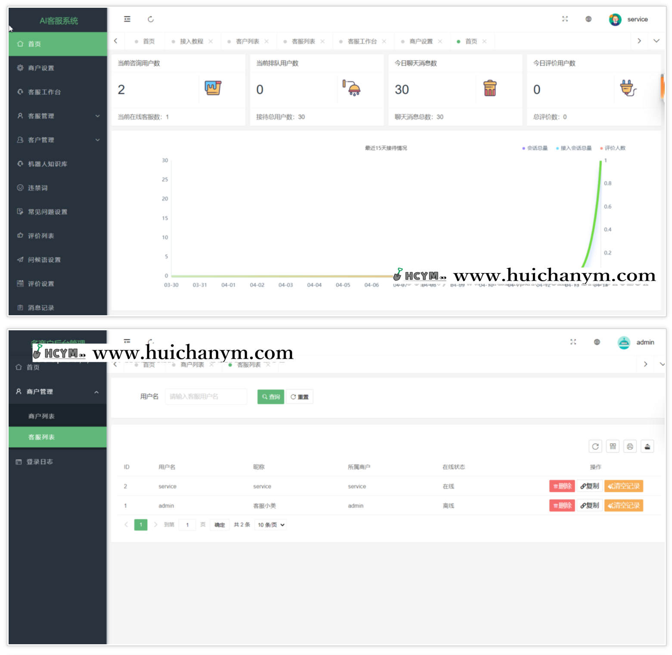
Task: Click the 用户名 search input field
Action: click(x=206, y=397)
